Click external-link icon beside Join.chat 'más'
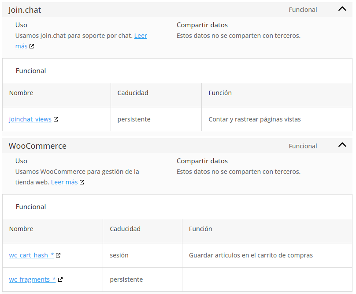 (32, 46)
